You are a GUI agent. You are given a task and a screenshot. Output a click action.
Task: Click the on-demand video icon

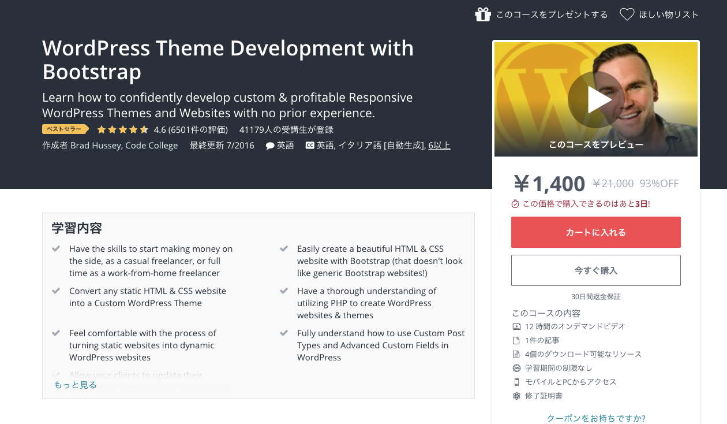(x=516, y=326)
